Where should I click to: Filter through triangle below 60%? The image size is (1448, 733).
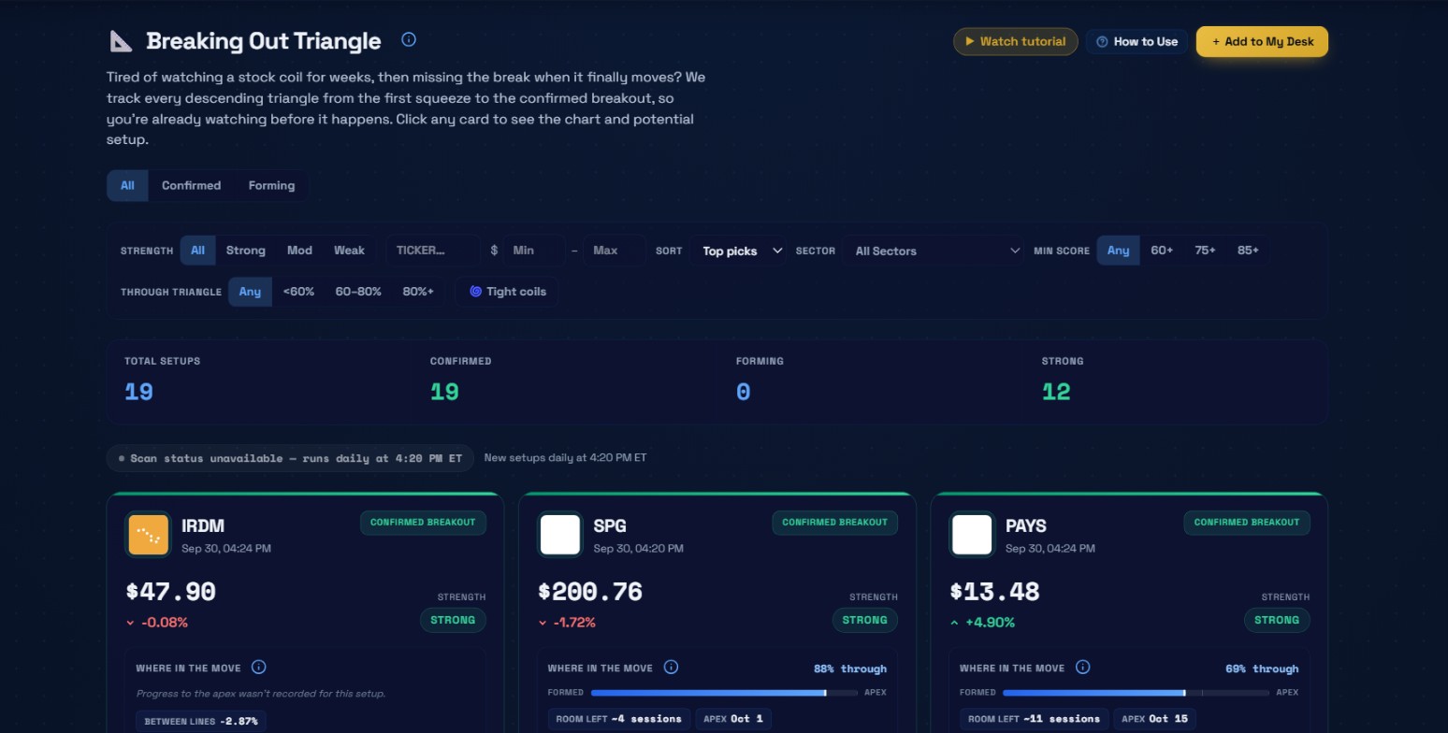pyautogui.click(x=298, y=292)
